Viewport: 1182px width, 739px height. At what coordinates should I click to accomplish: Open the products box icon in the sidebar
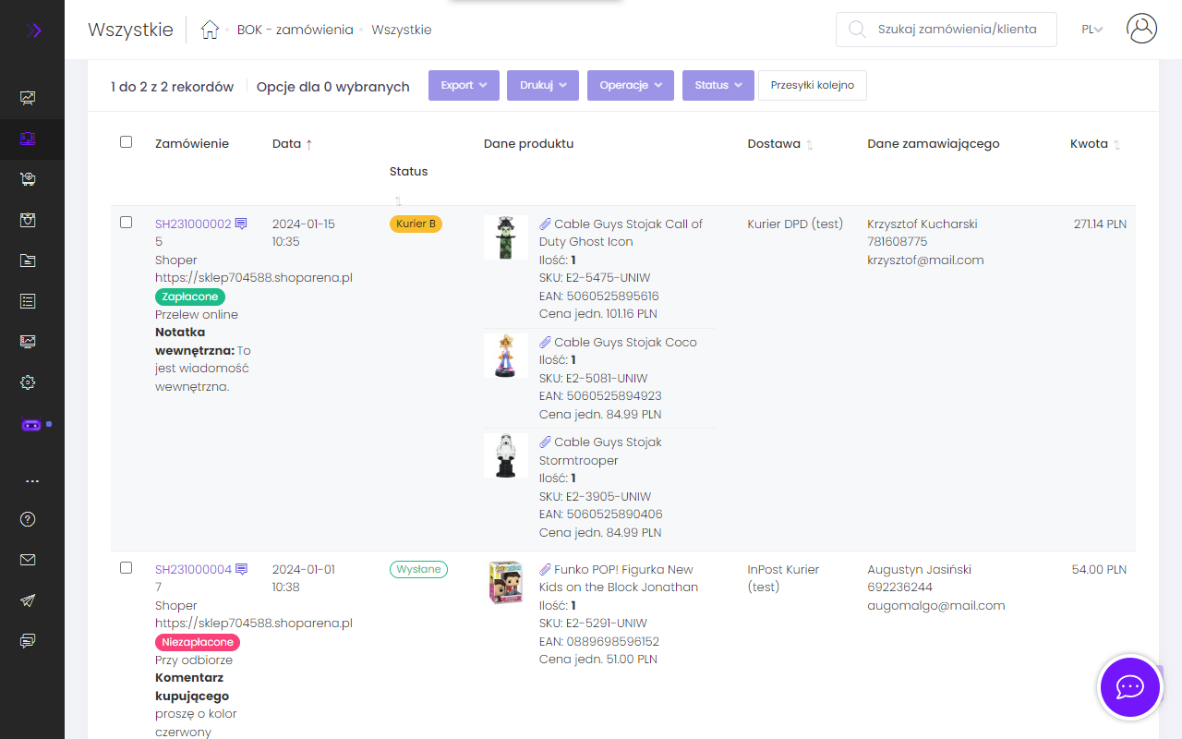(28, 220)
